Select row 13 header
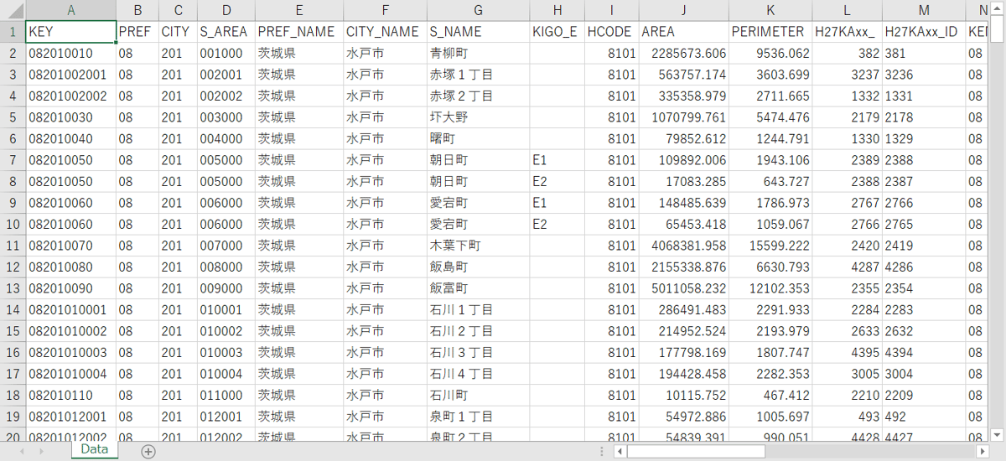1006x461 pixels. point(13,288)
